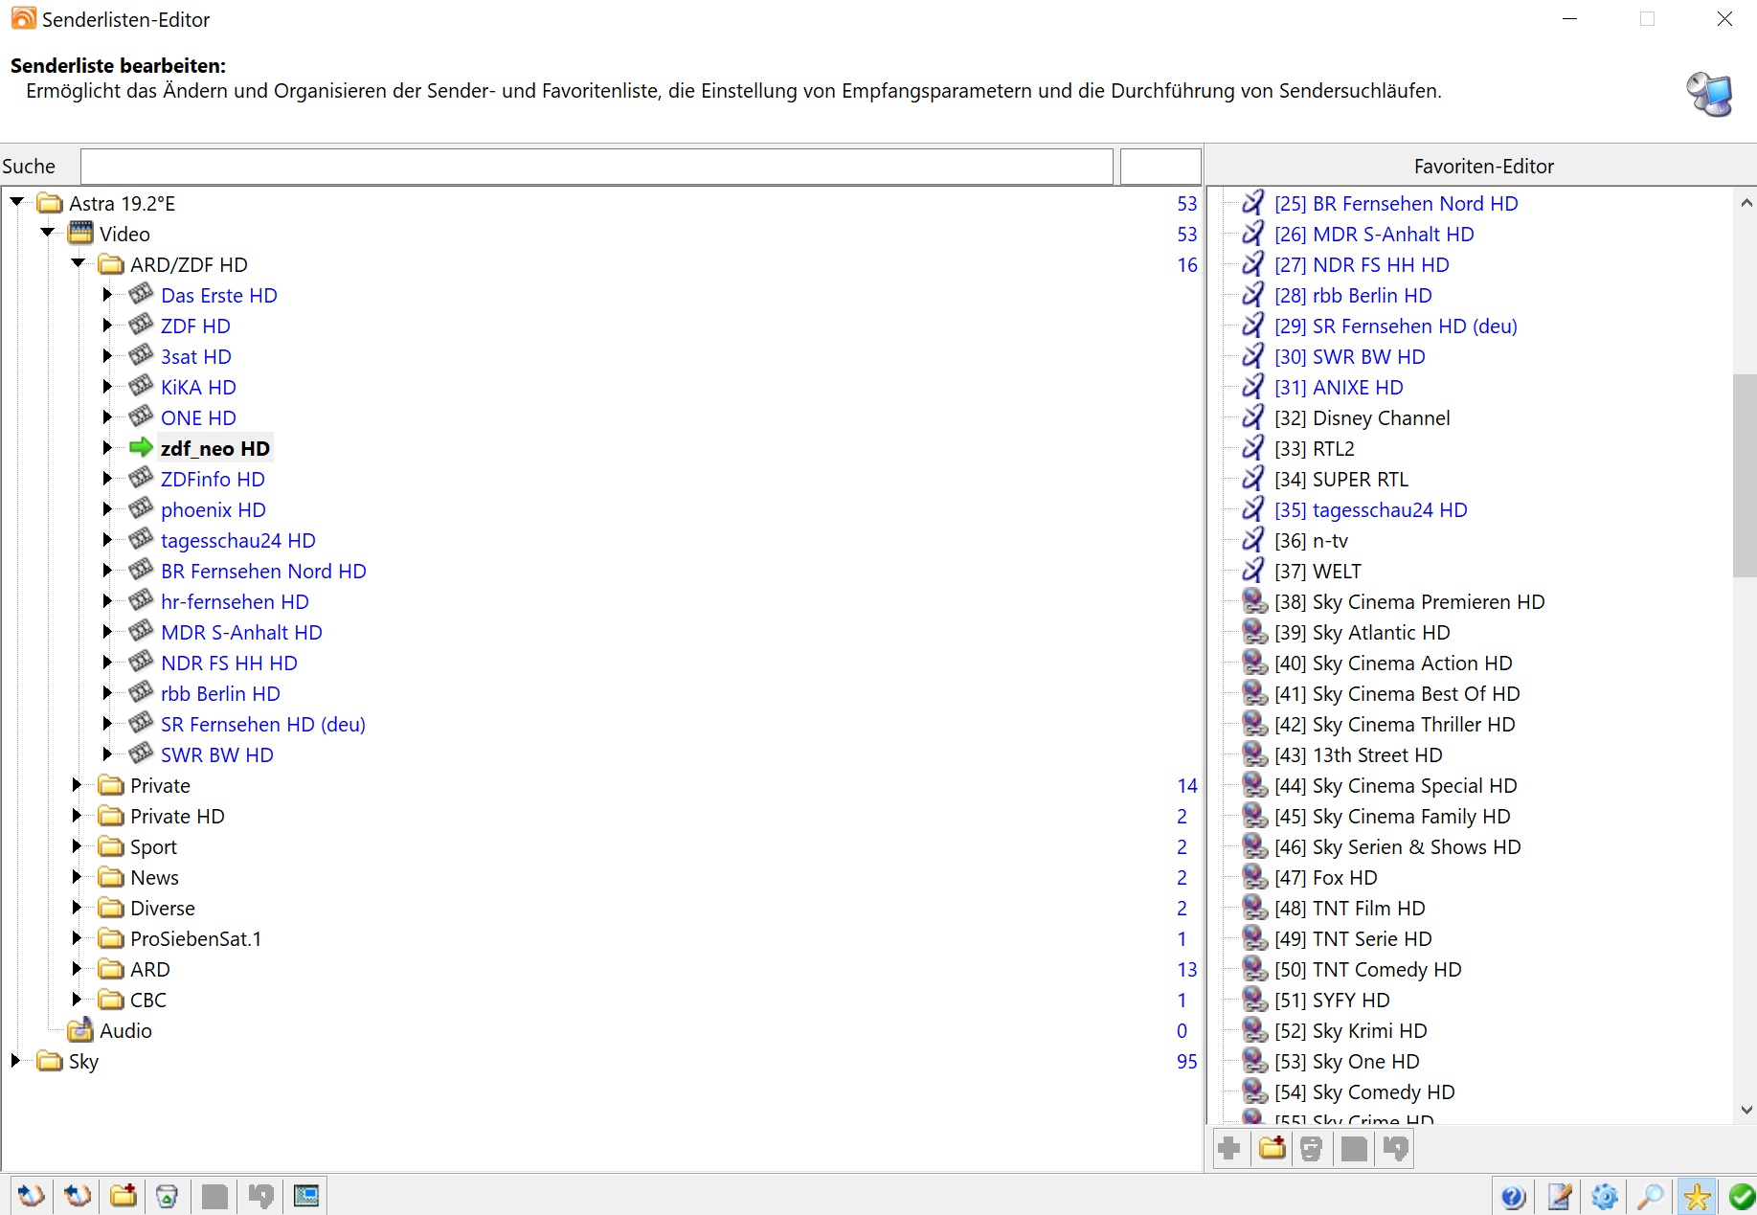Click the greyed delete icon below favorites list

coord(1312,1148)
